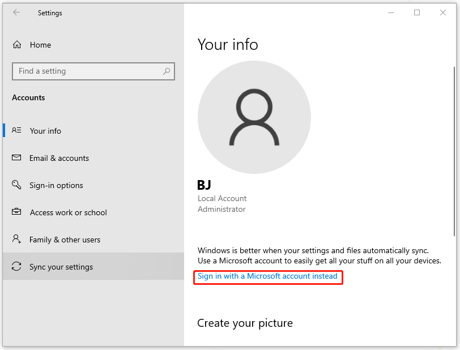Click the Sync your settings arrows icon

[x=16, y=267]
